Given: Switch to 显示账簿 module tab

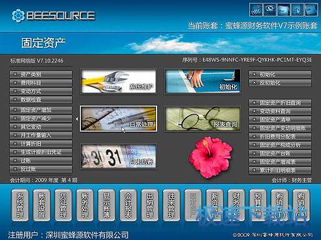Looking at the screenshot, I should (106, 205).
